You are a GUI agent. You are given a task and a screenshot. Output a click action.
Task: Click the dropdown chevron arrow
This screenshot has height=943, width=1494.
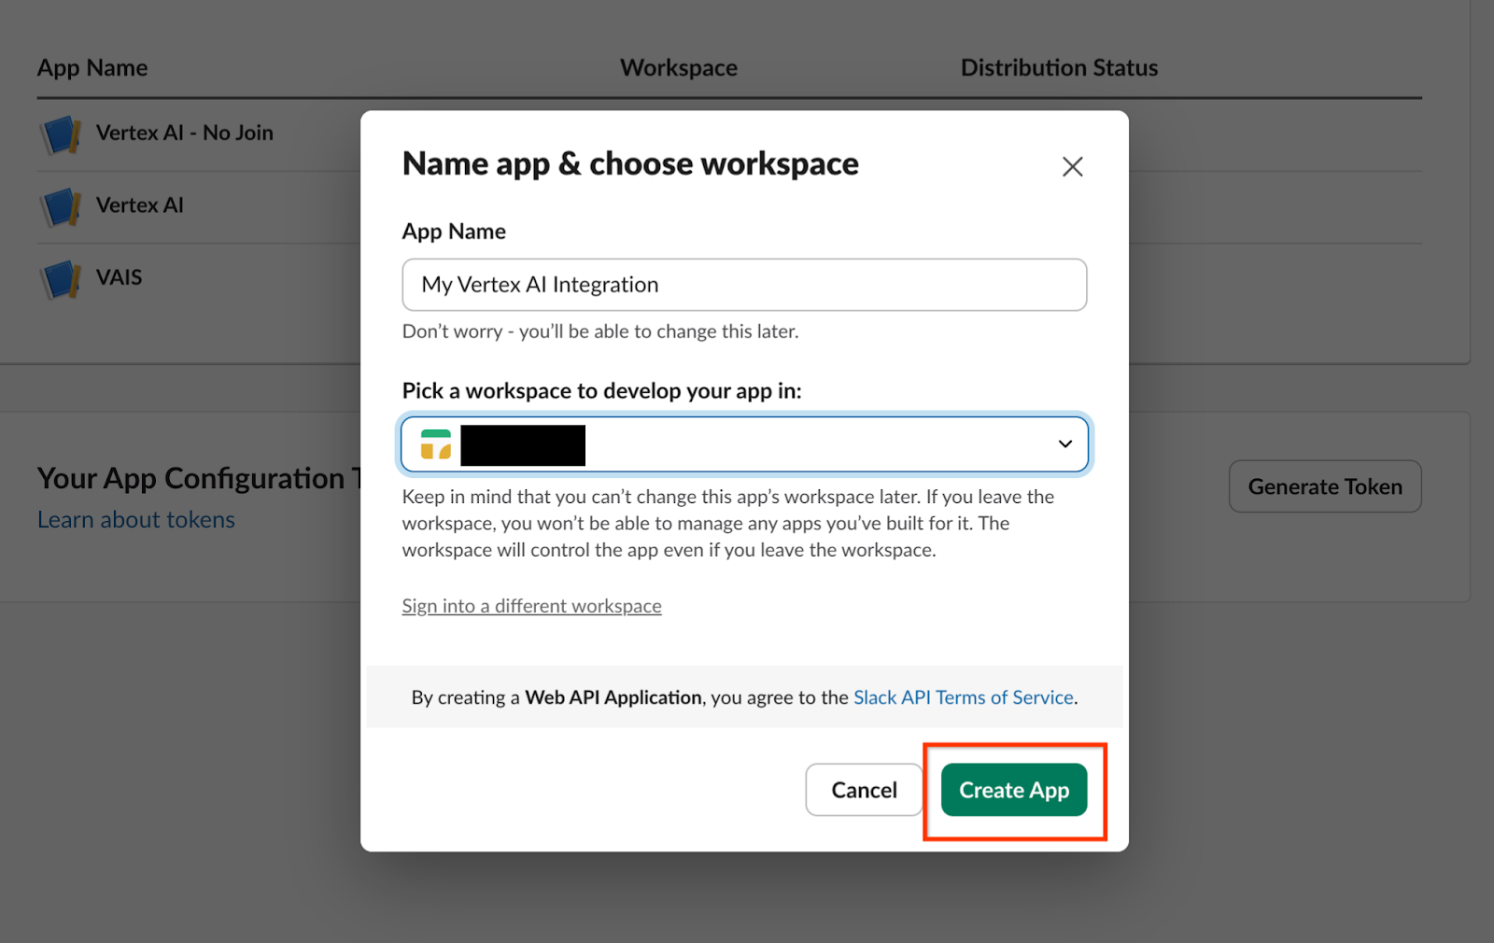[x=1064, y=444]
